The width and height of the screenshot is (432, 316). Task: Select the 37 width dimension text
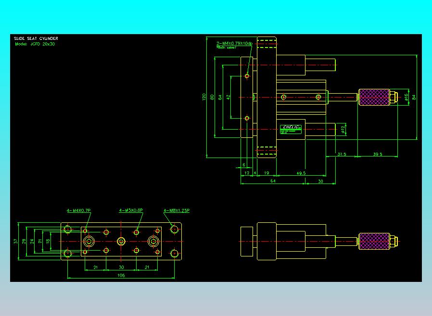(16, 241)
